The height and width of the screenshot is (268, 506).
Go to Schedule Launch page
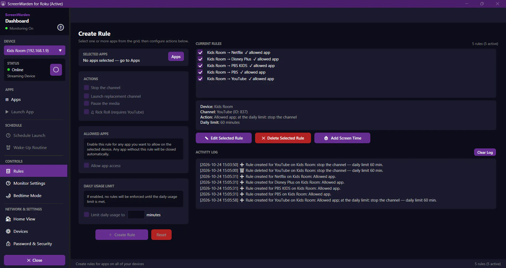[x=34, y=136]
